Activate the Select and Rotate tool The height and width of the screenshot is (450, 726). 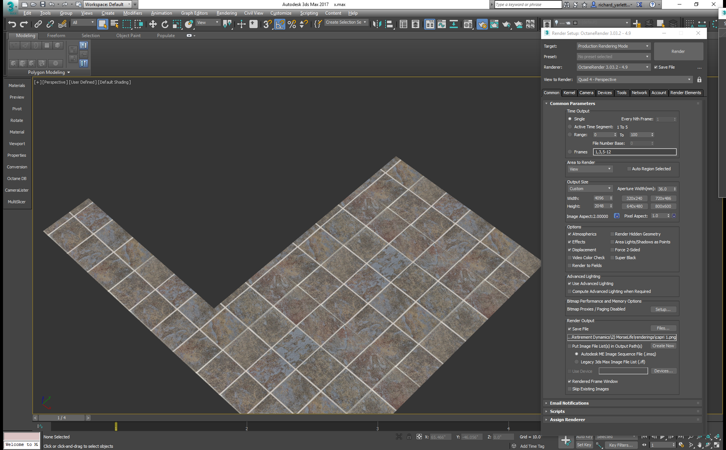point(165,24)
